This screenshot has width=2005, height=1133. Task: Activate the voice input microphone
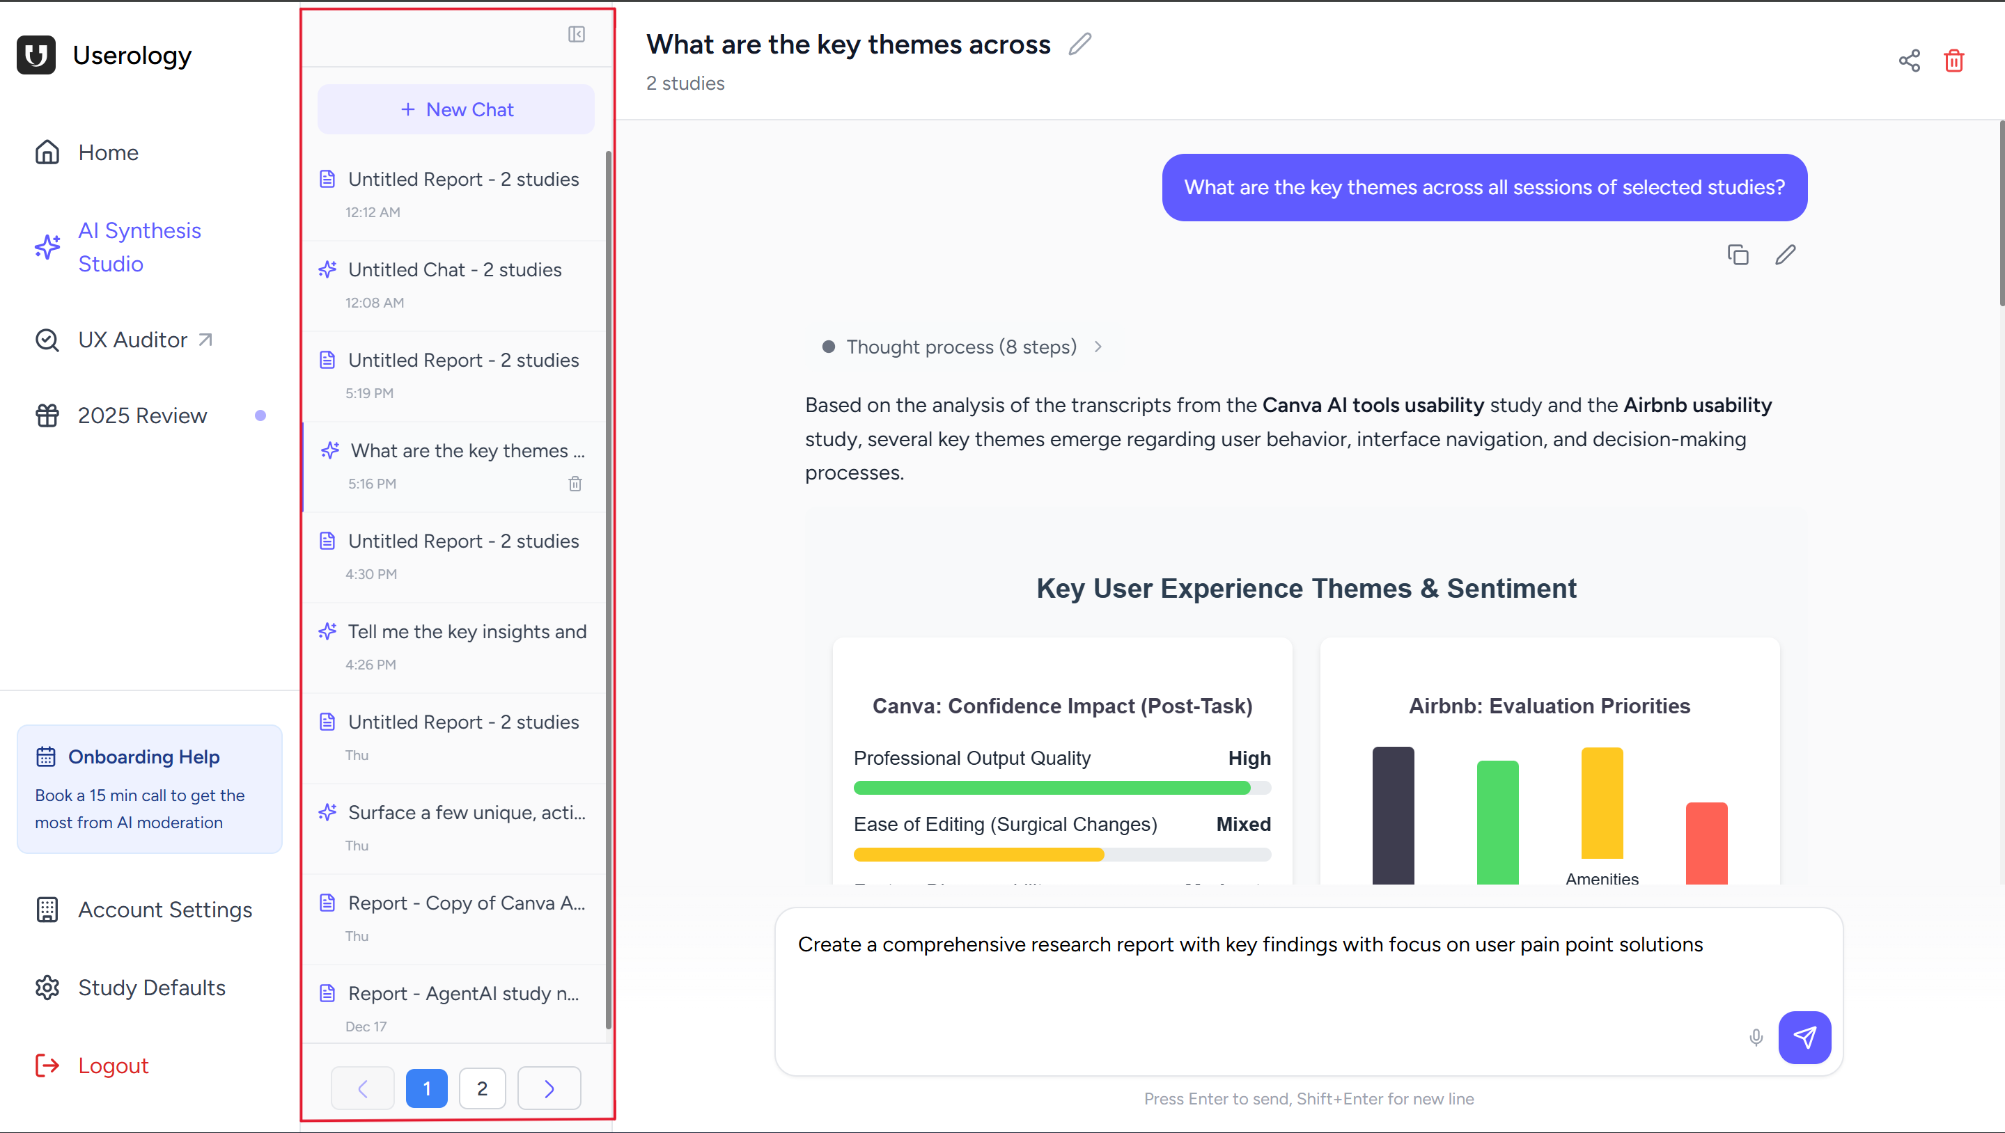tap(1756, 1037)
